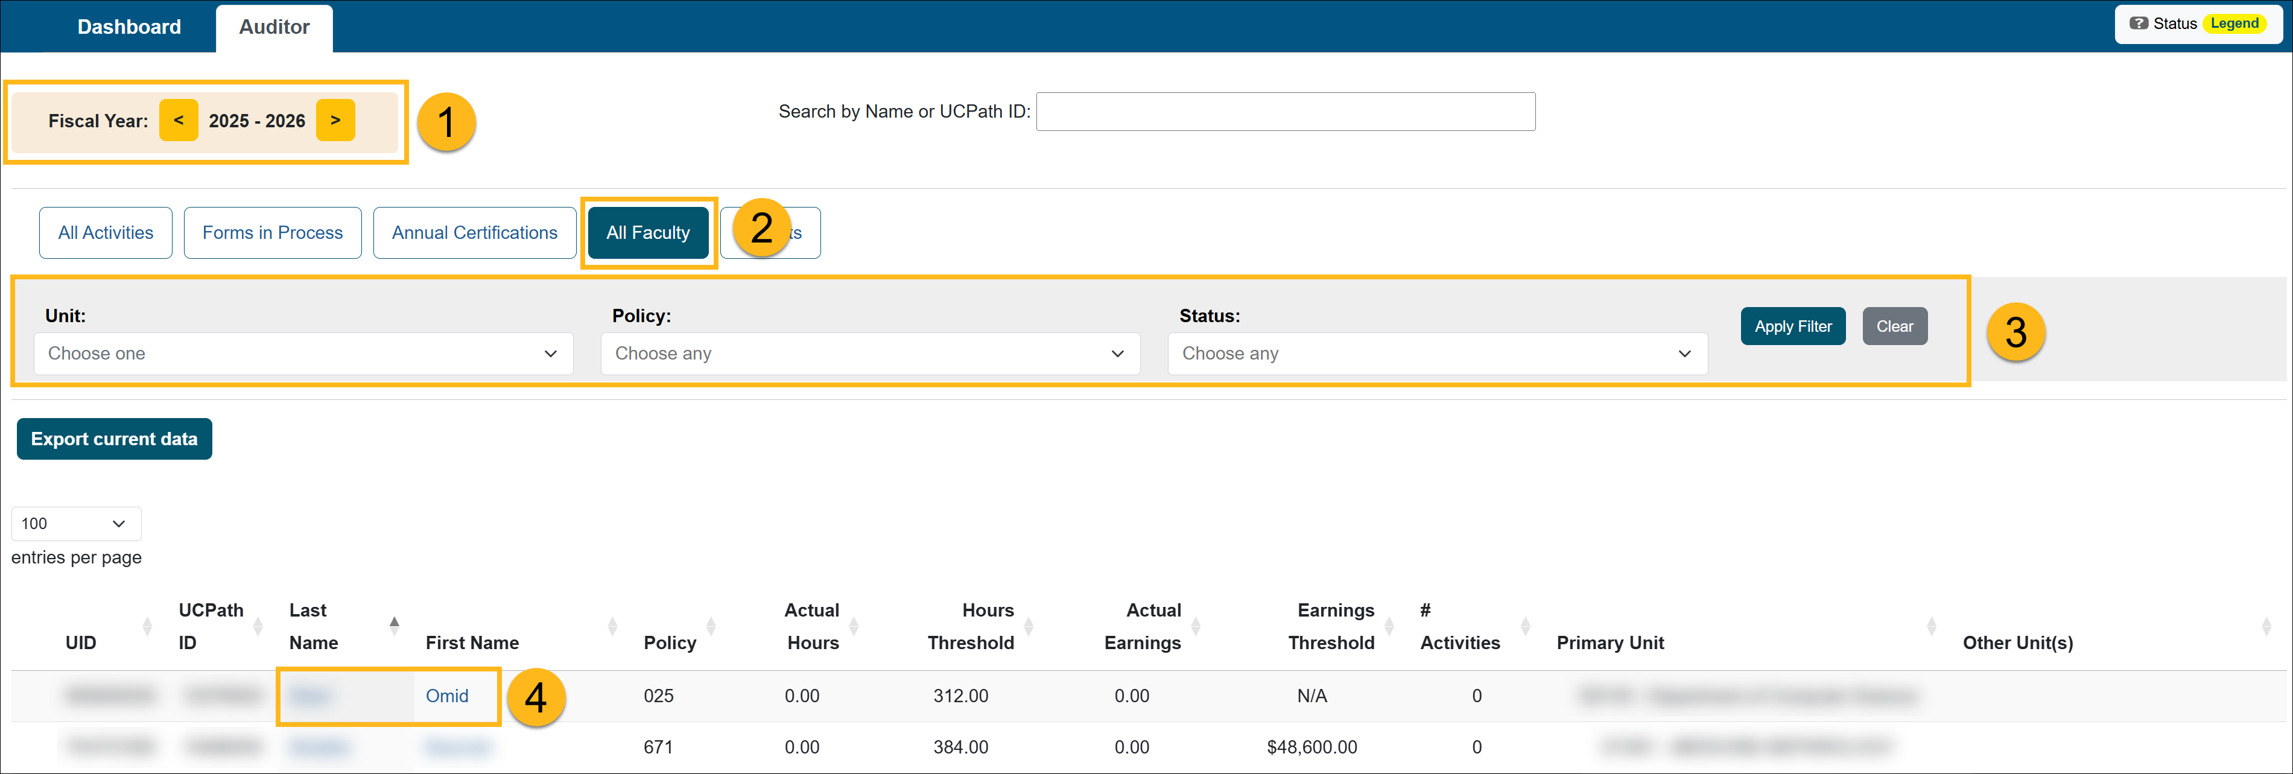Expand the Unit dropdown filter
Viewport: 2293px width, 774px height.
pyautogui.click(x=303, y=354)
